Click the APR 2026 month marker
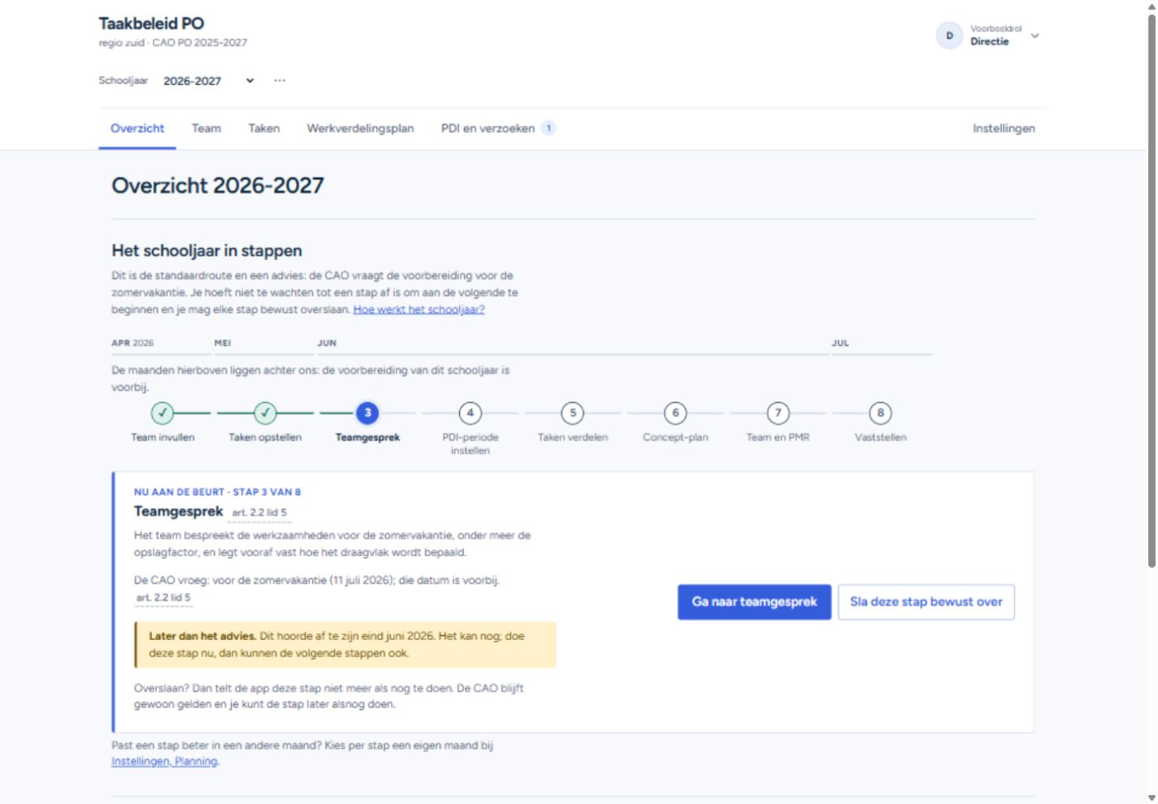 [x=132, y=344]
